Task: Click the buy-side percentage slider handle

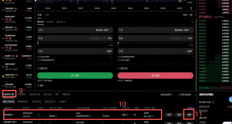Action: click(x=38, y=43)
